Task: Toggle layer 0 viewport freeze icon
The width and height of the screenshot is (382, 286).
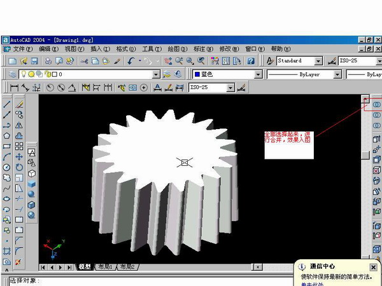Action: pos(39,74)
